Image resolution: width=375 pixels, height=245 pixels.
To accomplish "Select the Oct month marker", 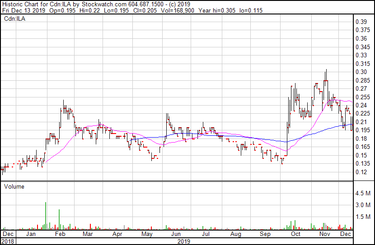I will [295, 235].
